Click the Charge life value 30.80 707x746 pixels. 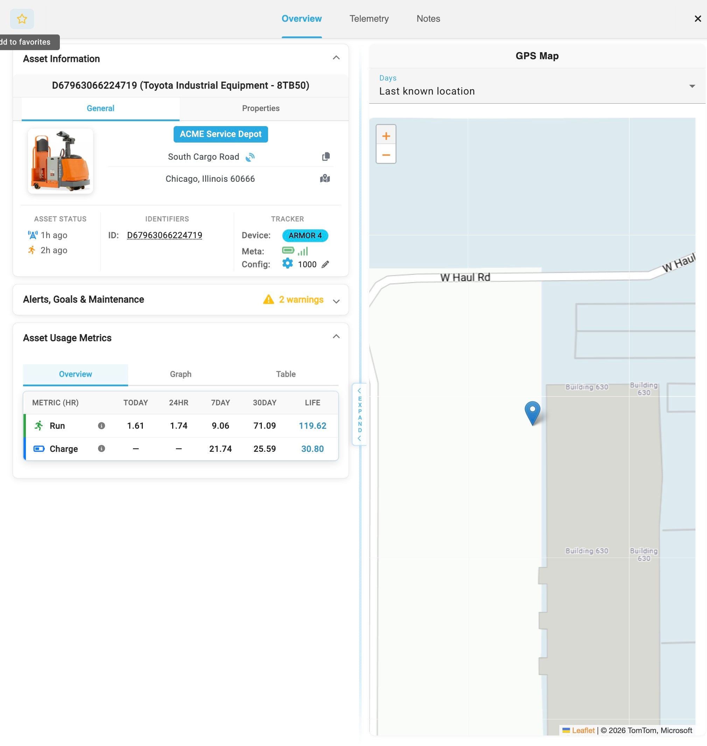(x=313, y=448)
